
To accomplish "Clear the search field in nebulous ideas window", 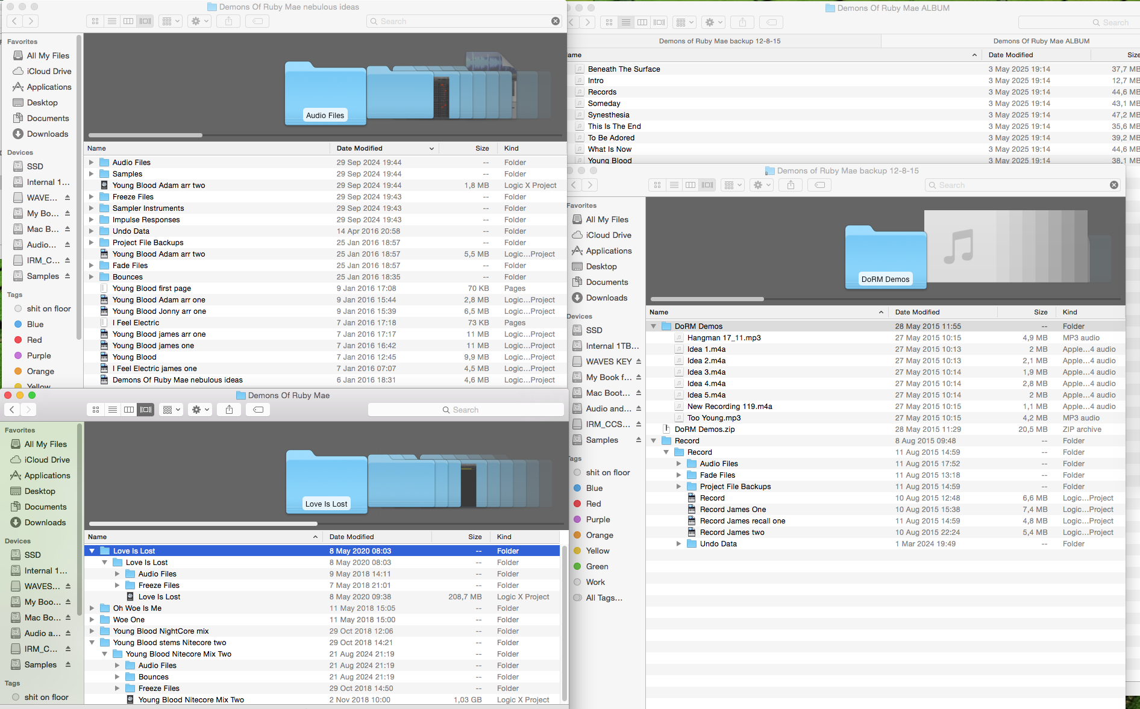I will (x=555, y=21).
